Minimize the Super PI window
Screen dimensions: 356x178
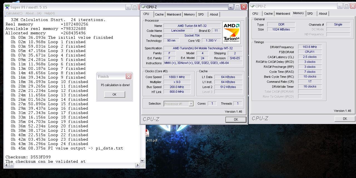[x=128, y=7]
